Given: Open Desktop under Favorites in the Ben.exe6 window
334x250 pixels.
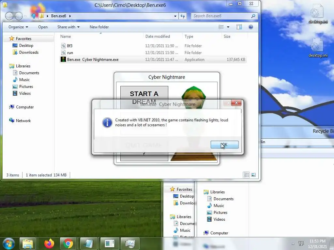Looking at the screenshot, I should point(26,46).
